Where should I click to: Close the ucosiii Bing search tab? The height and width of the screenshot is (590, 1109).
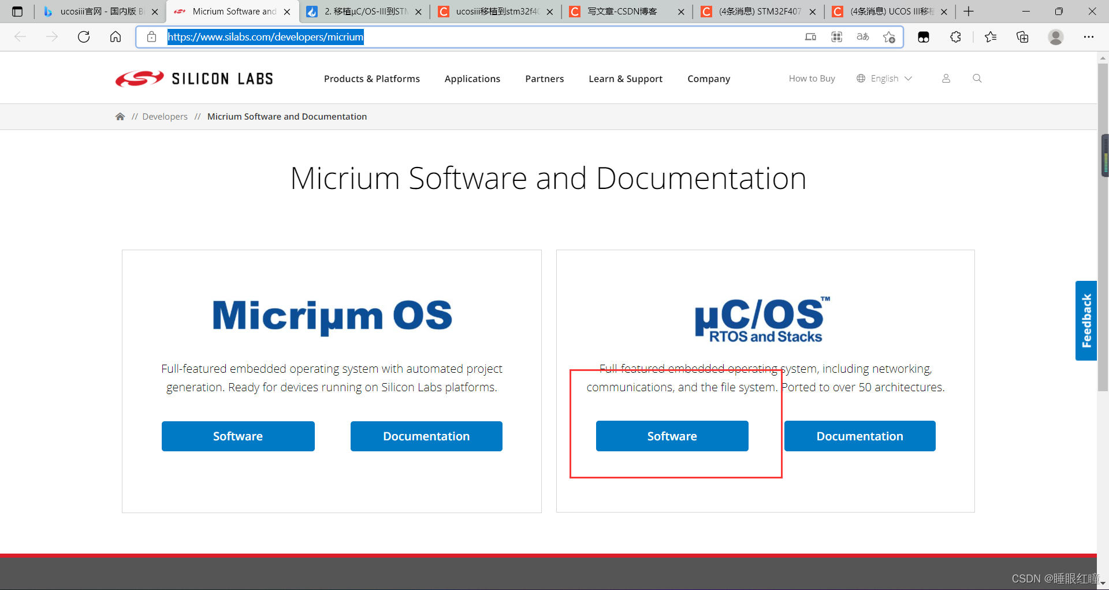click(155, 12)
